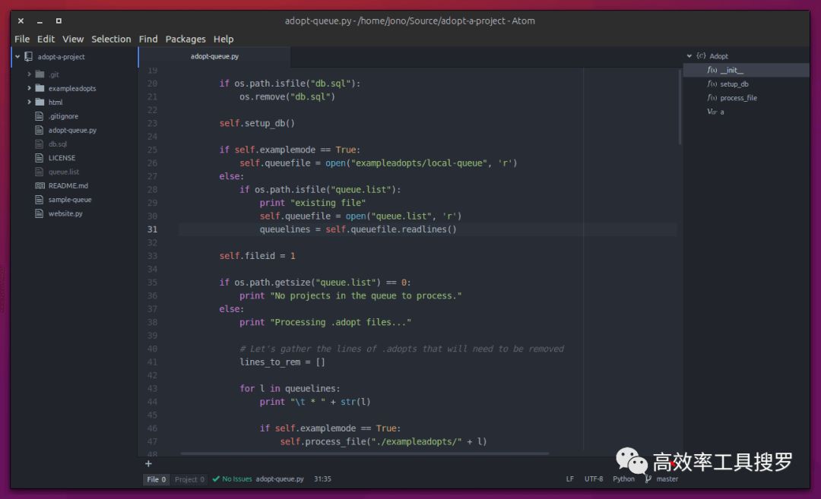Viewport: 821px width, 499px height.
Task: Click line number 31 in gutter
Action: 152,229
